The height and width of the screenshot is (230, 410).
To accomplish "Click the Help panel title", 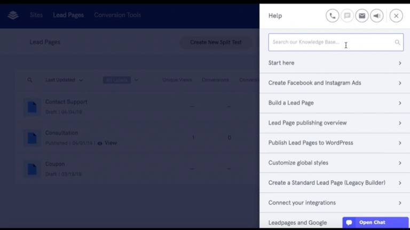I will (x=275, y=16).
